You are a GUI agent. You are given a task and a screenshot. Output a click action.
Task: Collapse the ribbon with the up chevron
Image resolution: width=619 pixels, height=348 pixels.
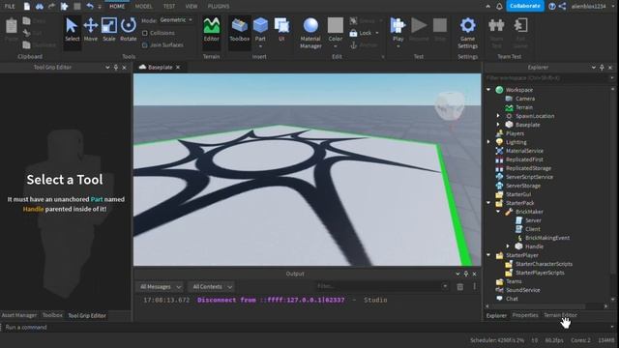click(488, 7)
